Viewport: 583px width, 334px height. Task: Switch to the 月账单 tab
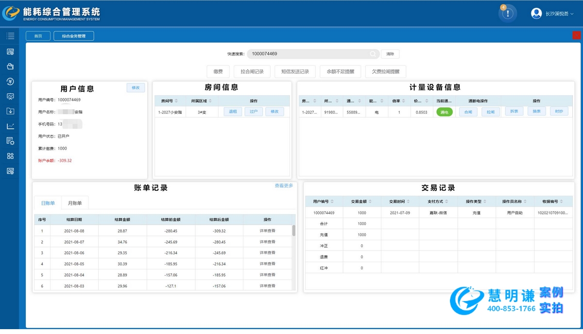[x=75, y=203]
